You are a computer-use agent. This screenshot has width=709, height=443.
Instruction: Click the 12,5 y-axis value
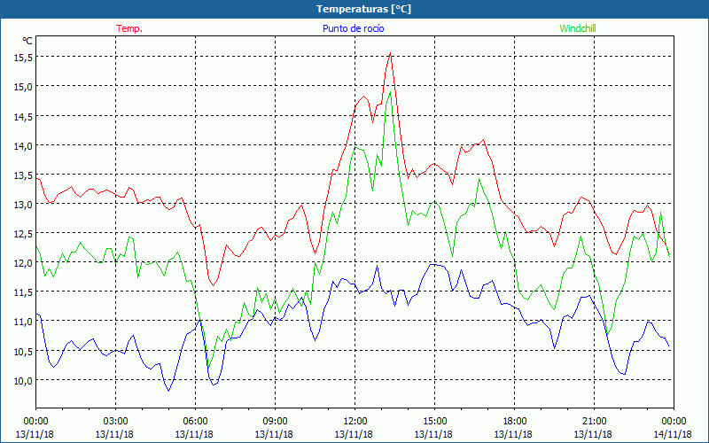[24, 233]
